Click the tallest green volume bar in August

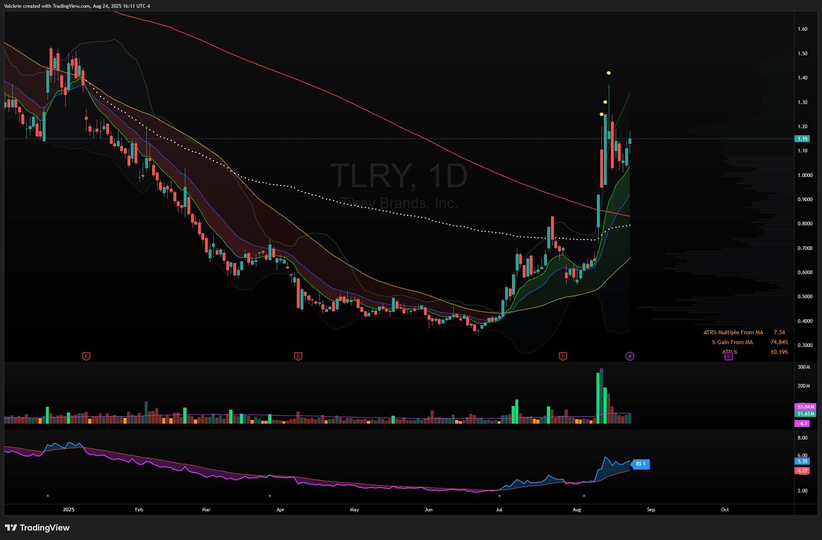[598, 397]
